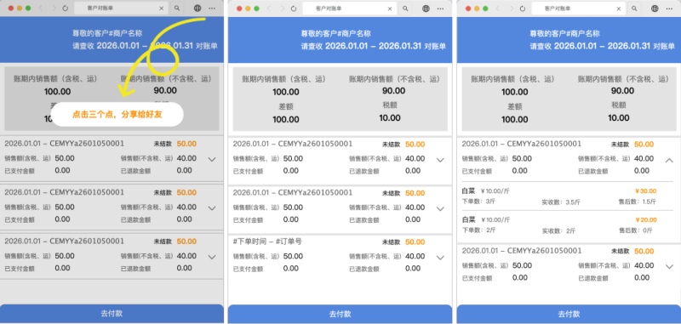Open the three-dot menu in the right window
The height and width of the screenshot is (324, 681).
tap(669, 9)
